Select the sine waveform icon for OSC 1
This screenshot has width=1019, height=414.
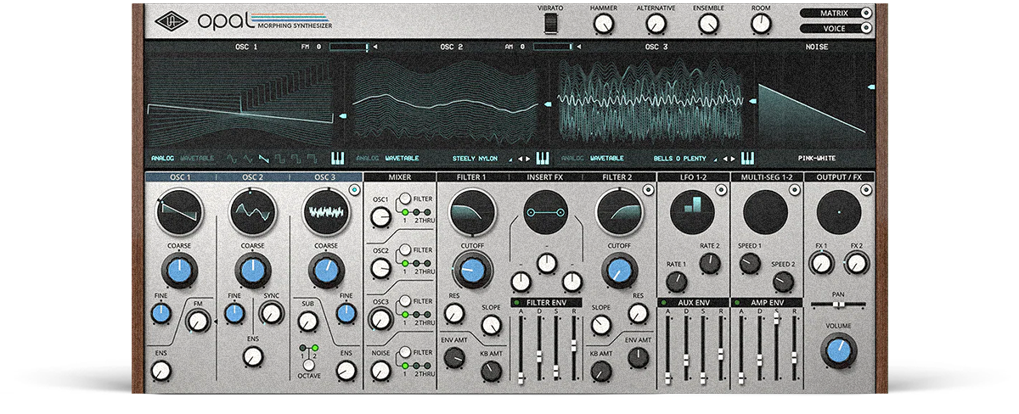click(231, 158)
